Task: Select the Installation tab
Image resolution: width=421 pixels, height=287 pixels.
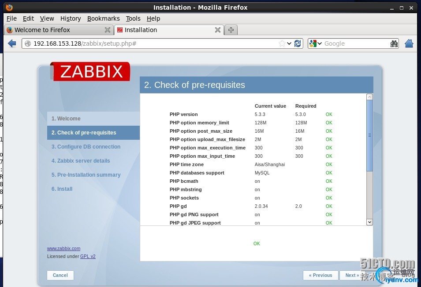Action: pyautogui.click(x=169, y=30)
